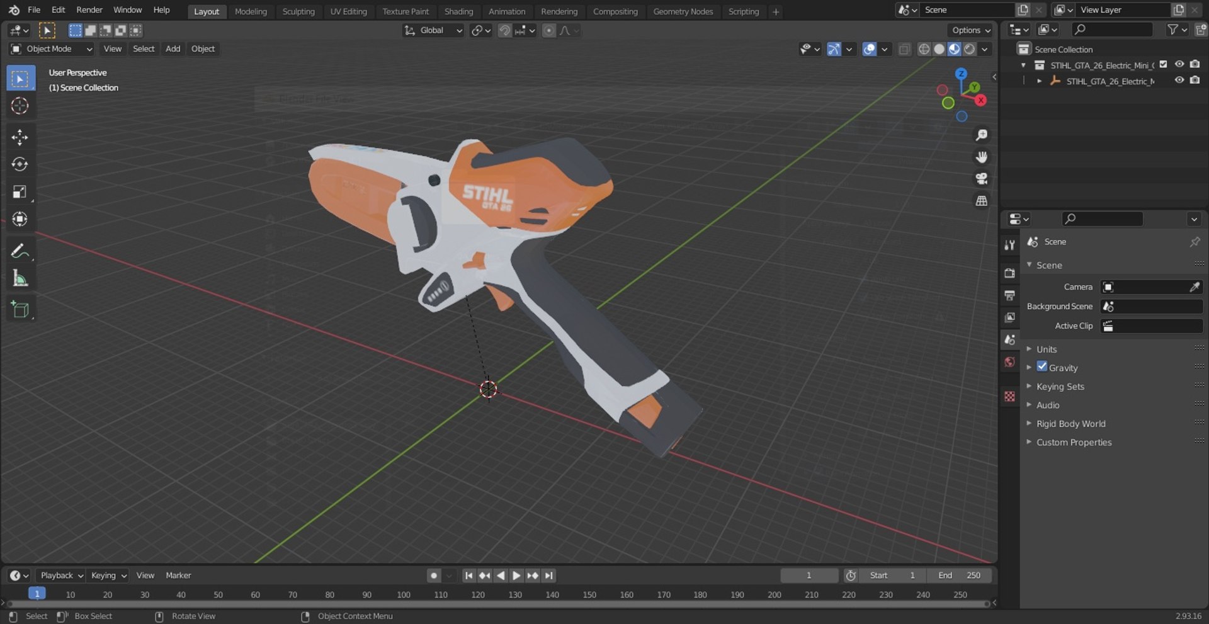Toggle snapping magnet
This screenshot has width=1209, height=624.
504,30
